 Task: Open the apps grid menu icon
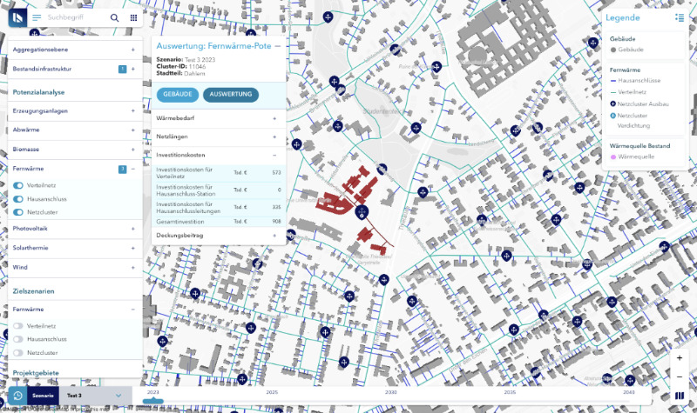pyautogui.click(x=133, y=17)
